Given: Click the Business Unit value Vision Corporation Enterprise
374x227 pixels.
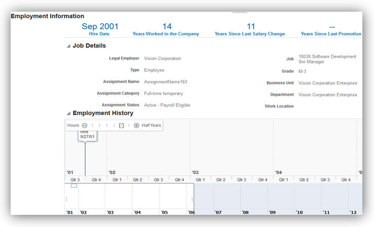Looking at the screenshot, I should [x=328, y=83].
